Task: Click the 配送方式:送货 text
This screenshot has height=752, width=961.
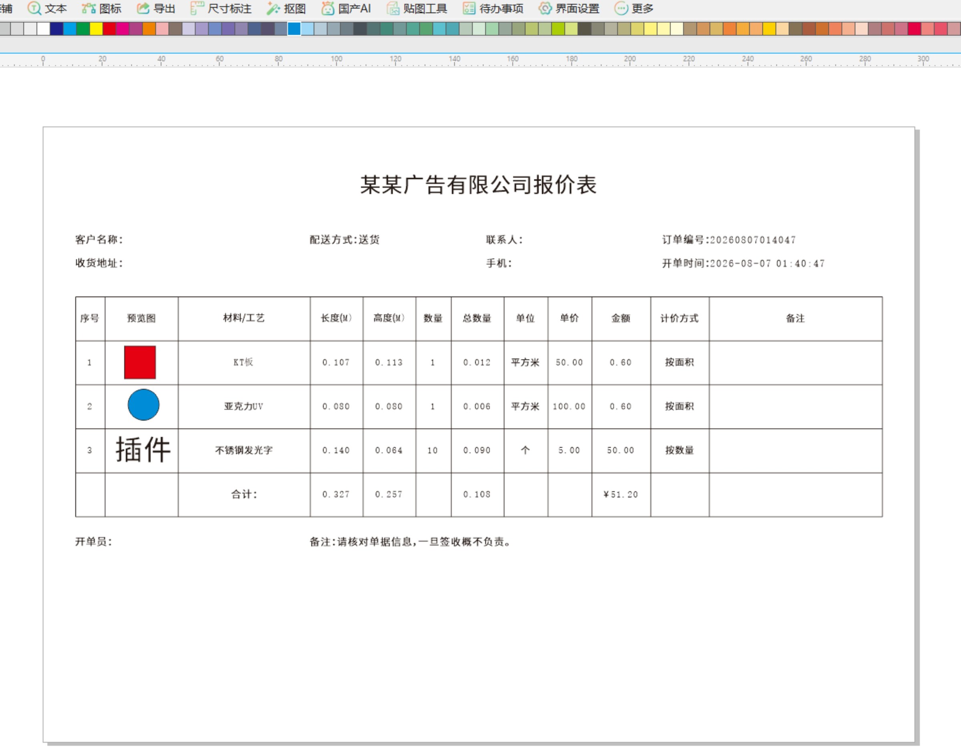Action: point(344,239)
